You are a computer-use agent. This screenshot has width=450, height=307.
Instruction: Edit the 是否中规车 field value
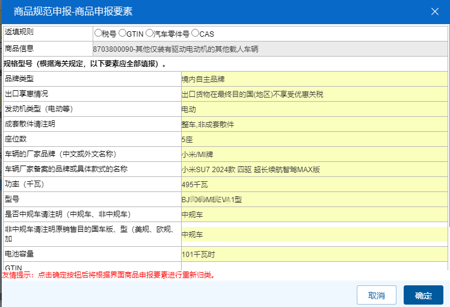313,214
